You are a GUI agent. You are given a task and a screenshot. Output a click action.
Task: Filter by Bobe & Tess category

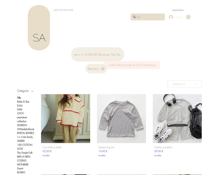coord(23,101)
